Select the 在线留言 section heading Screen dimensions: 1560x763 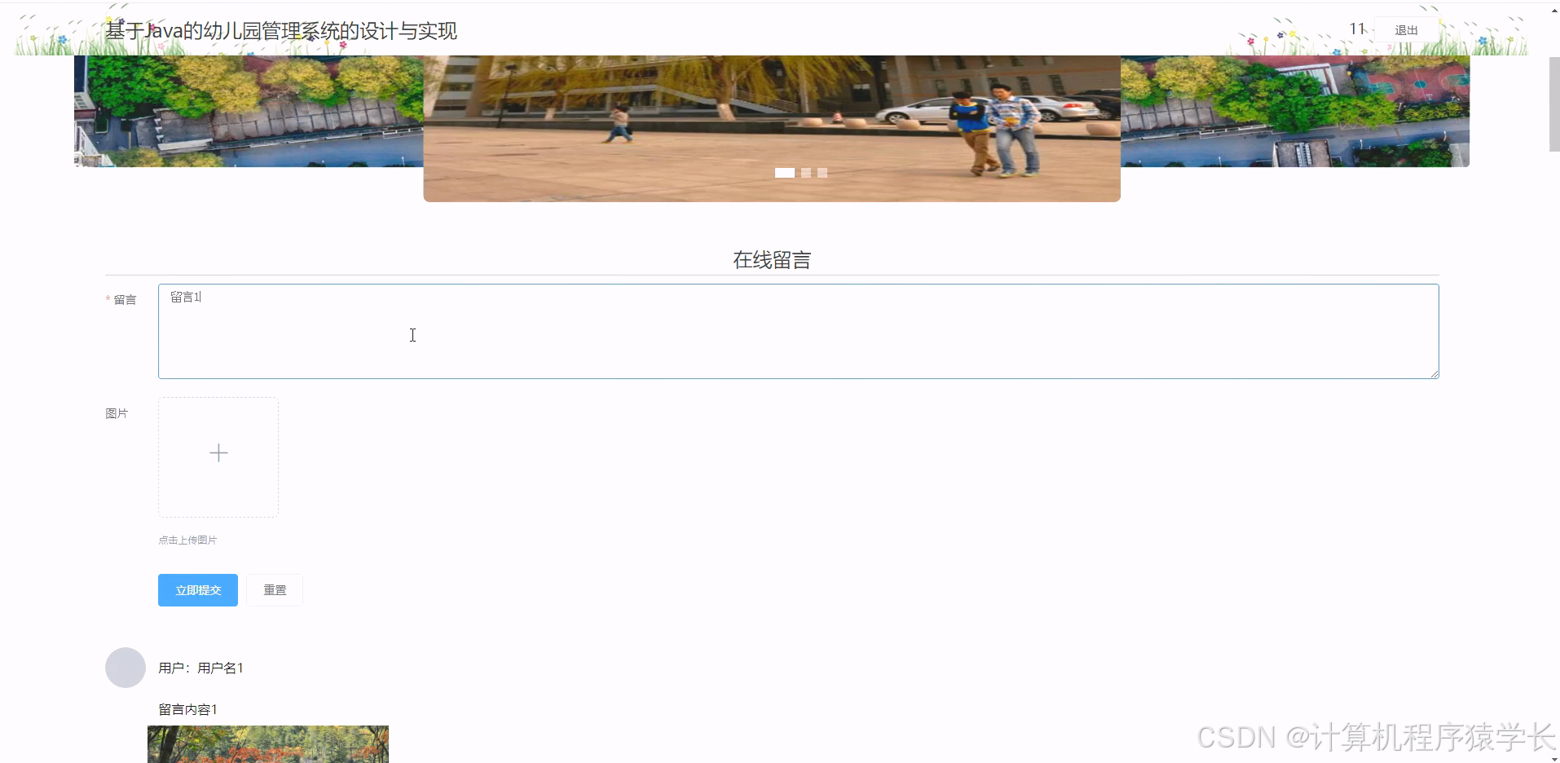point(771,259)
